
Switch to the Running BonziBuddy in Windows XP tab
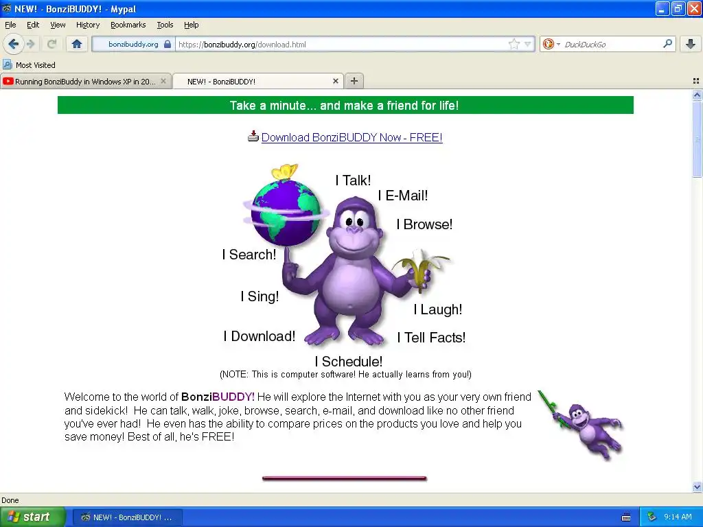click(85, 81)
